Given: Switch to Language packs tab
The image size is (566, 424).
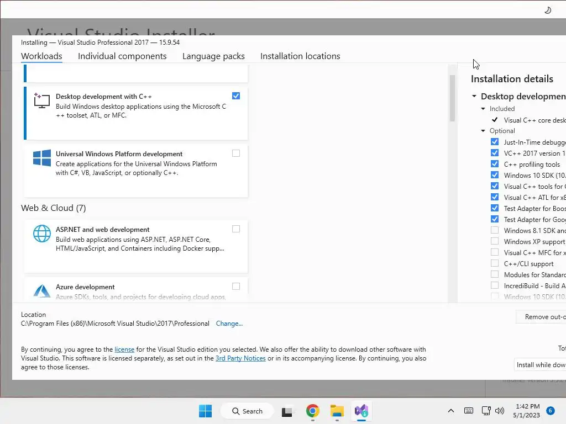Looking at the screenshot, I should tap(213, 56).
